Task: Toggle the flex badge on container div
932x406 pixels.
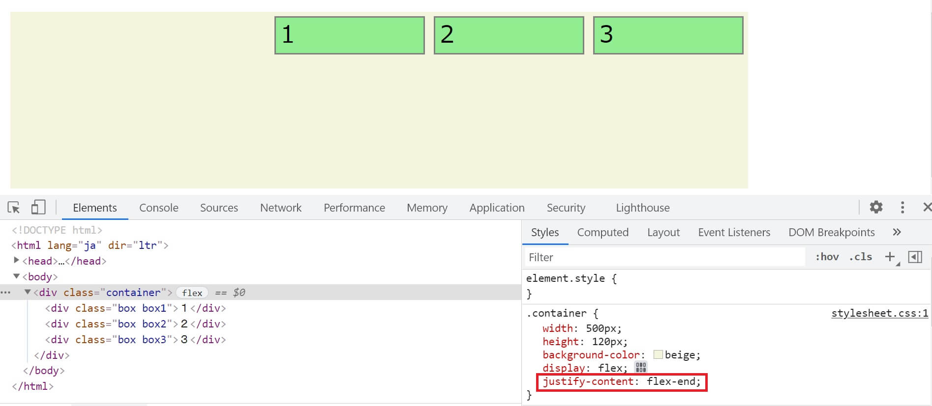Action: tap(192, 293)
